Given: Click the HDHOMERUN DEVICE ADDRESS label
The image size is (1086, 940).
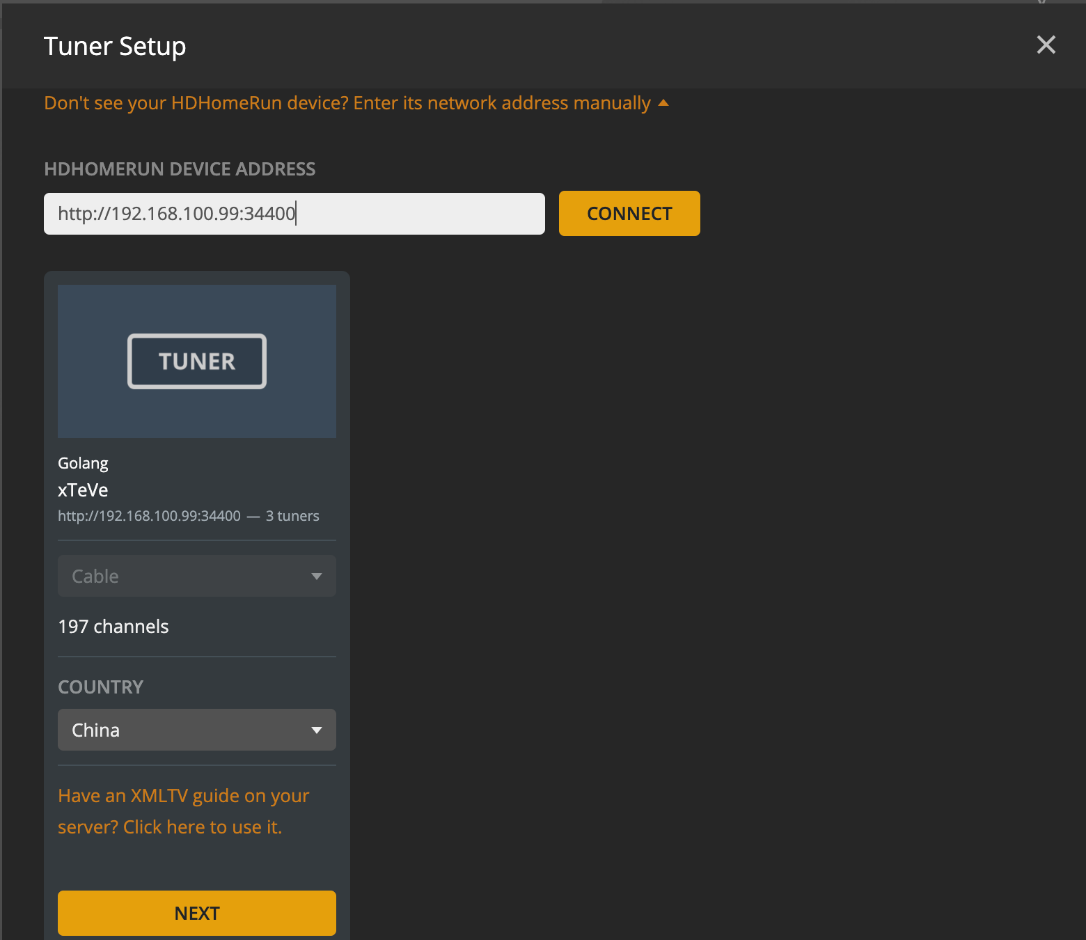Looking at the screenshot, I should pos(180,169).
